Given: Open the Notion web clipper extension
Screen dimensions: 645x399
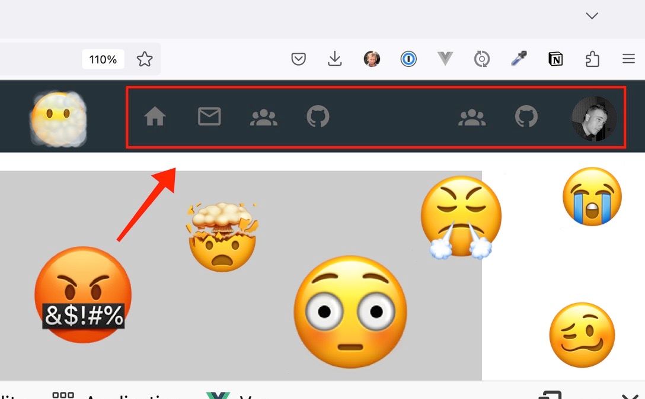Looking at the screenshot, I should (555, 59).
